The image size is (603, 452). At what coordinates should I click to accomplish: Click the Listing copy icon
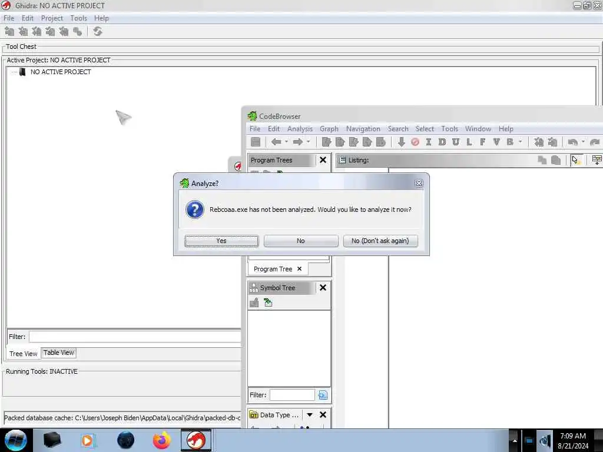[542, 160]
